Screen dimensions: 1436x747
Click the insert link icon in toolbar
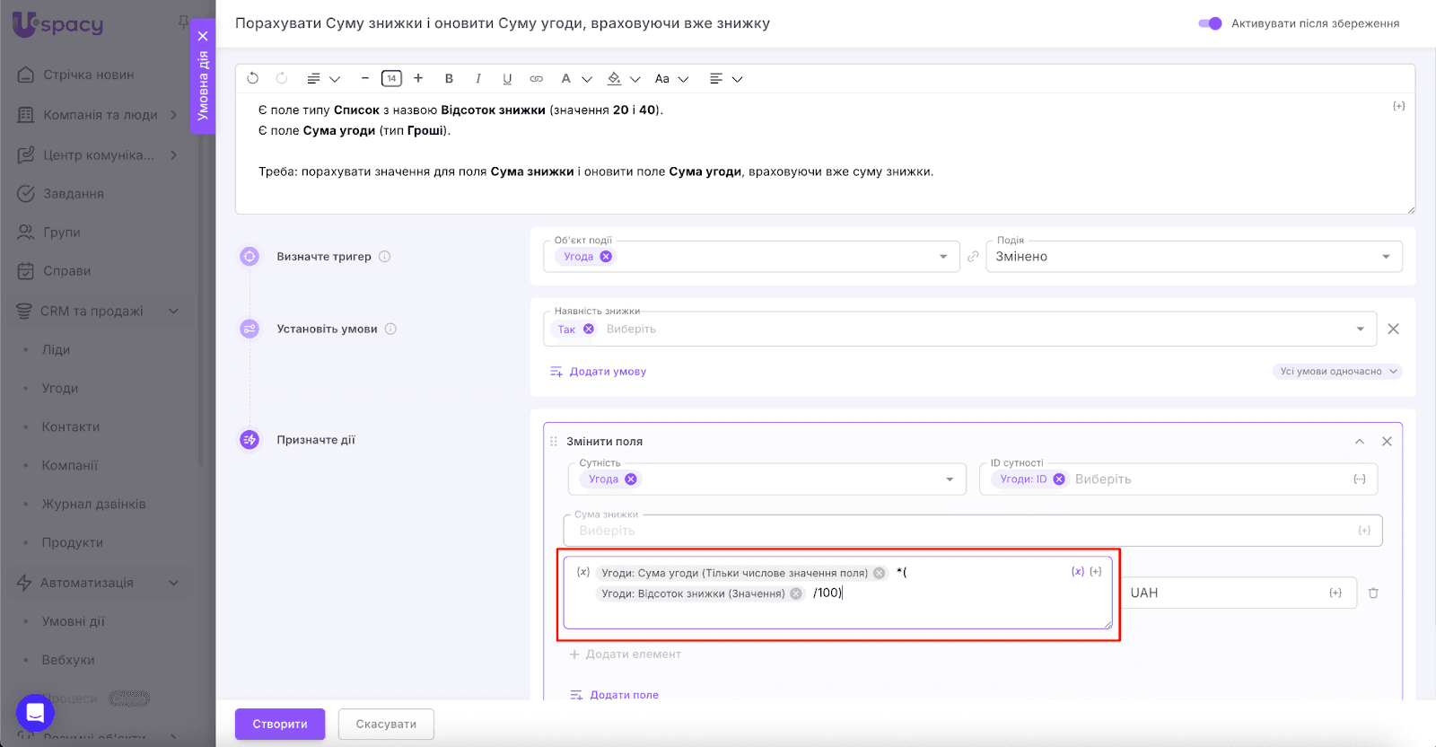coord(537,79)
